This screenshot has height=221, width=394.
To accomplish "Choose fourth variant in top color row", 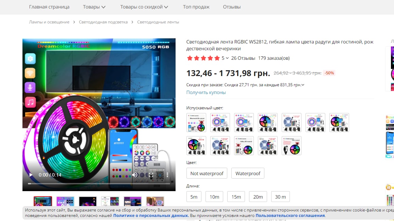I will pyautogui.click(x=268, y=123).
